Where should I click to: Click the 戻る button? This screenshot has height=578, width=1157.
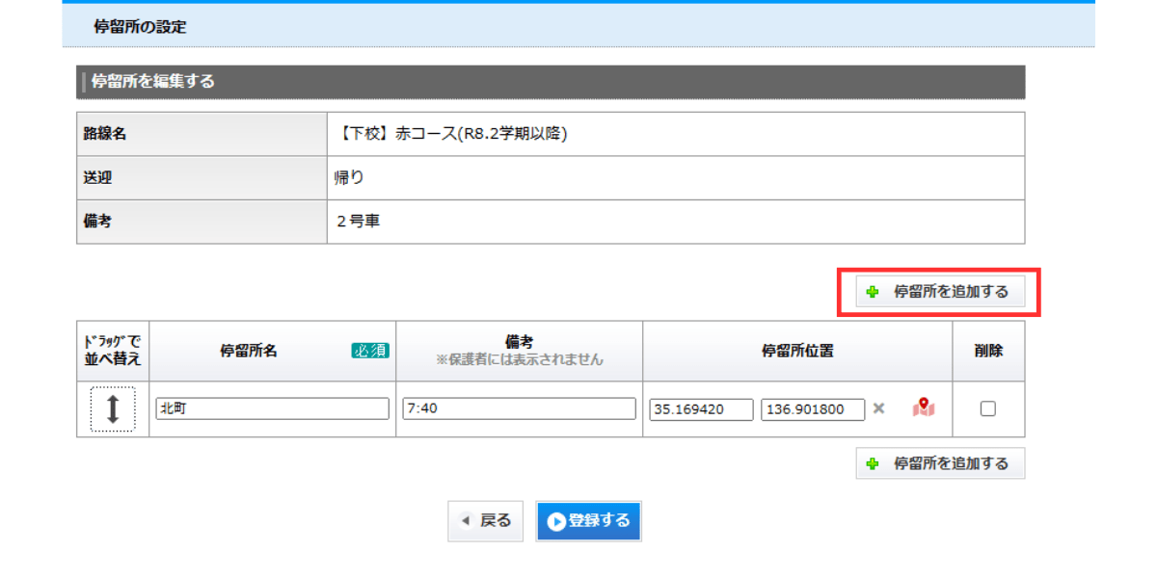(487, 521)
